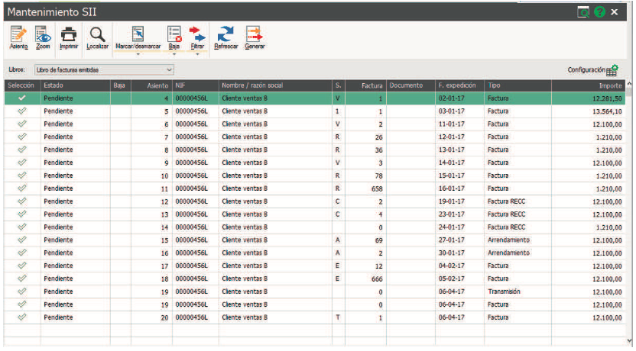Viewport: 636px width, 351px height.
Task: Click amount 12.281,50 in selected row
Action: pos(588,98)
